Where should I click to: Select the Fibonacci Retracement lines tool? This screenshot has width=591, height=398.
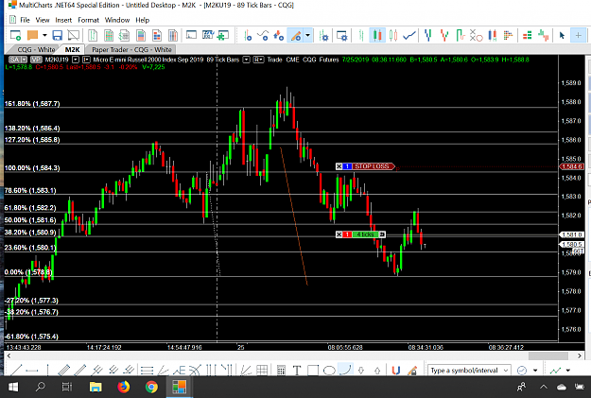click(147, 371)
